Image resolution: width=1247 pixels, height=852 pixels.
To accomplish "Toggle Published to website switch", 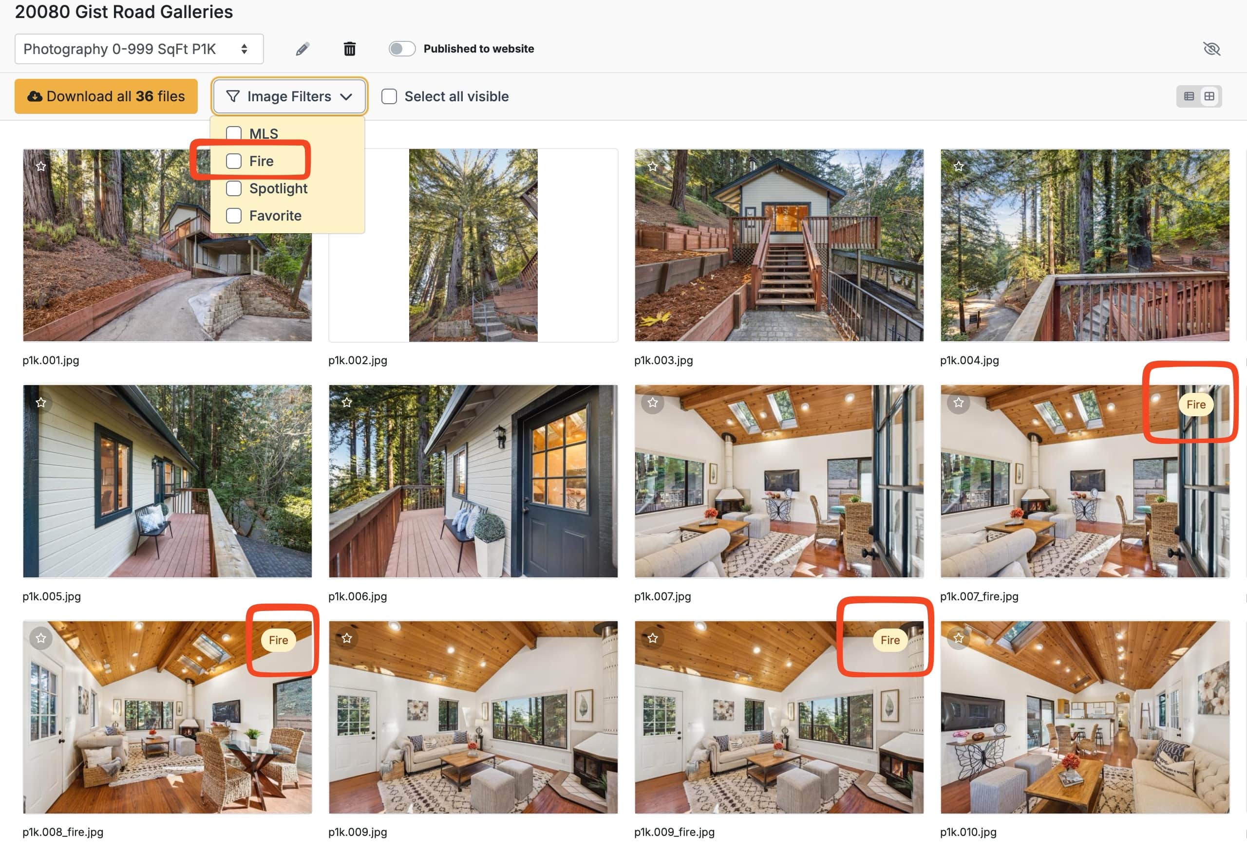I will point(402,49).
